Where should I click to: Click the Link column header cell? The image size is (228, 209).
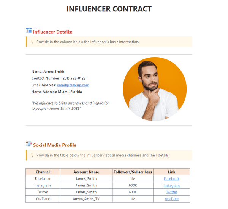(171, 172)
